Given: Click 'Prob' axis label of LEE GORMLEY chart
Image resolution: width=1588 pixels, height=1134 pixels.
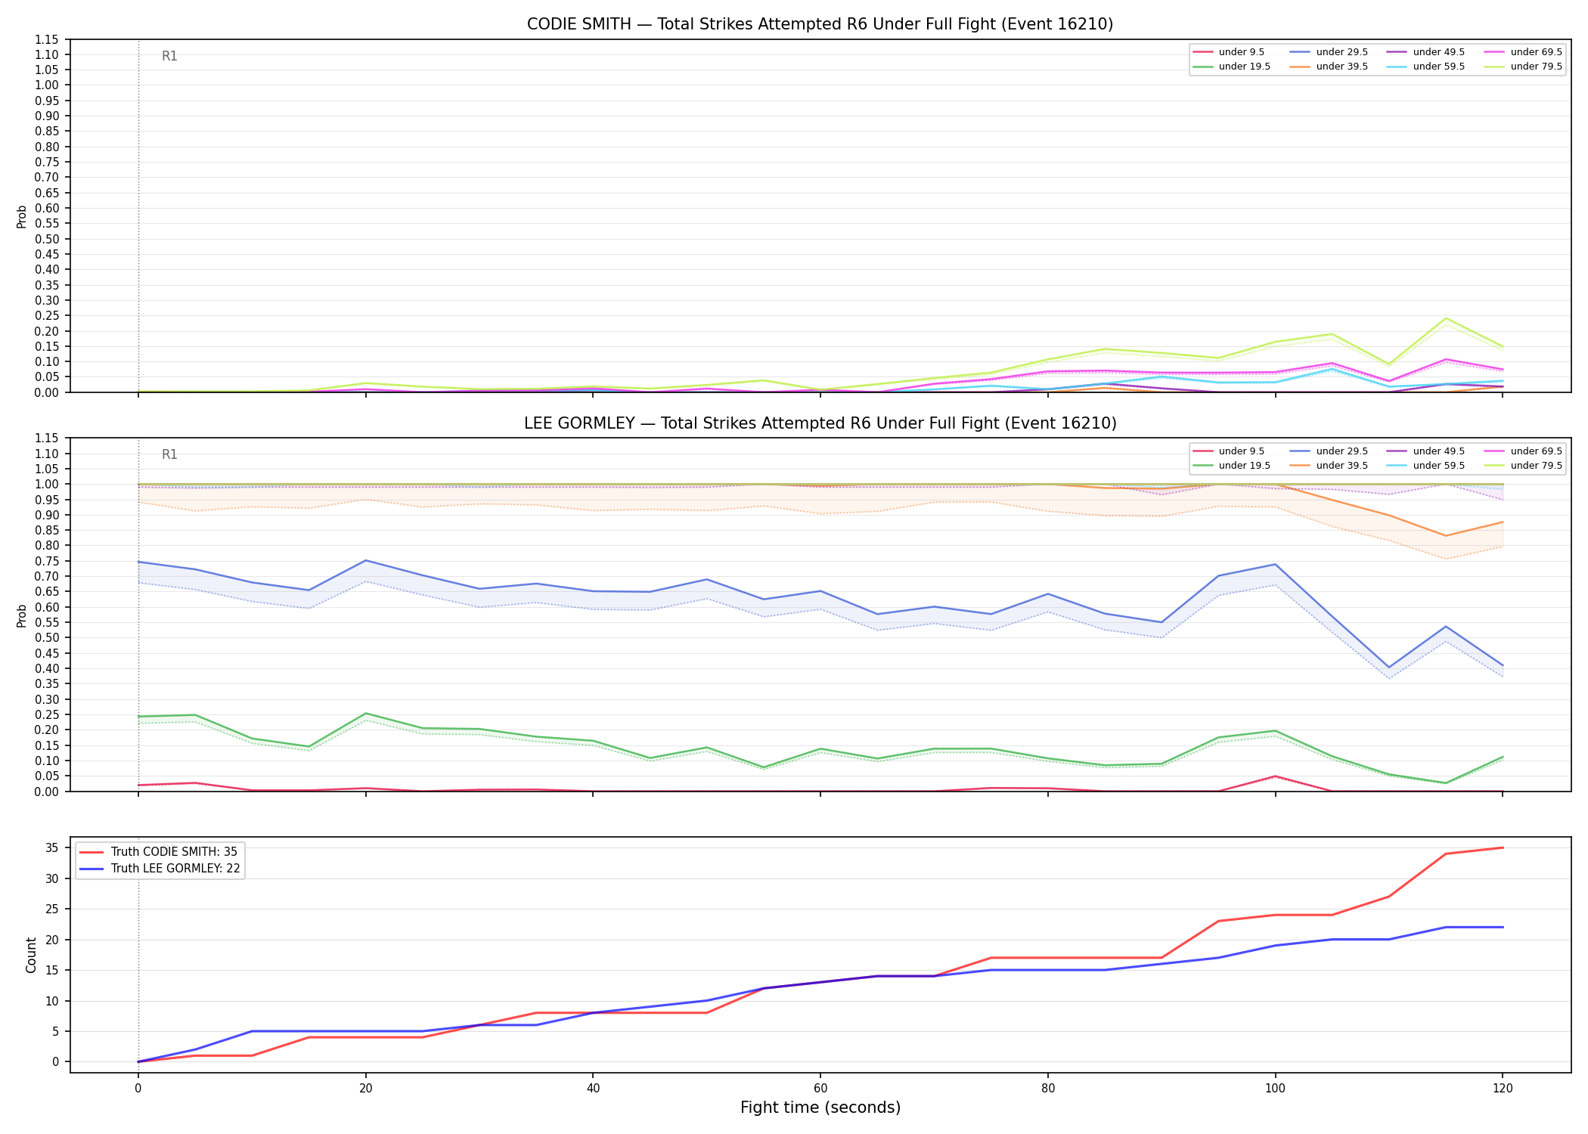Looking at the screenshot, I should [x=22, y=615].
